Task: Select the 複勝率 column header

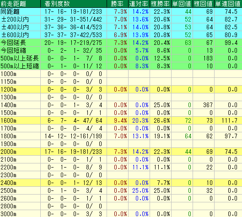Action: [161, 4]
